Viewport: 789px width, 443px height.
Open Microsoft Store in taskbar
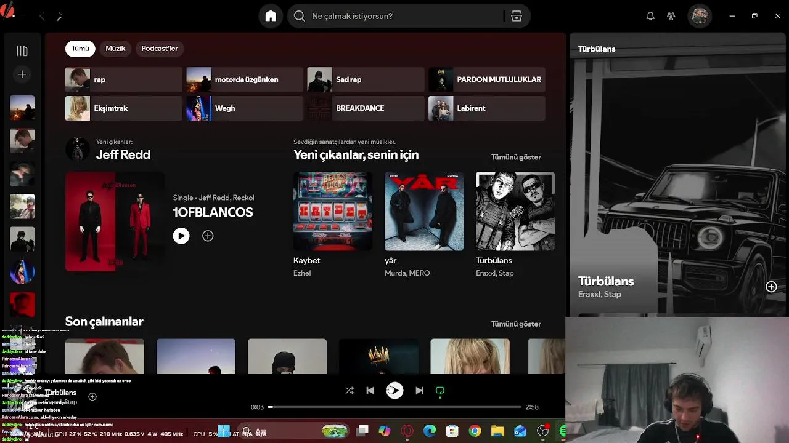[x=452, y=431]
